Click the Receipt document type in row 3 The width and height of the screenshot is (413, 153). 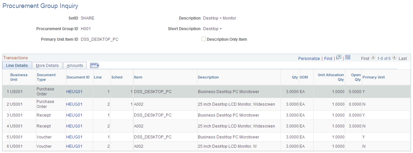point(44,115)
